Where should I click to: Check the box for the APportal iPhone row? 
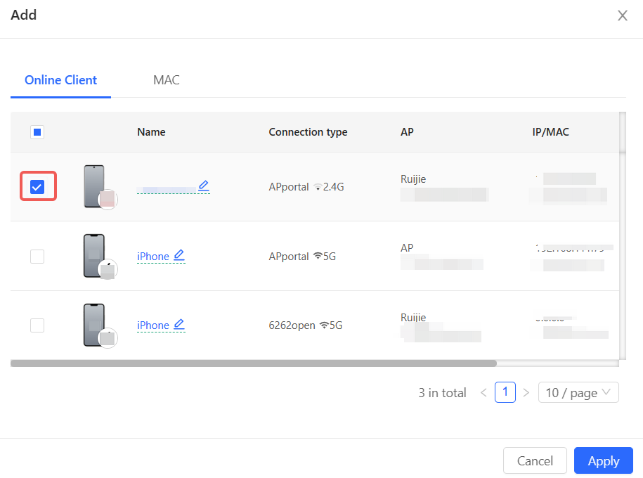tap(37, 257)
